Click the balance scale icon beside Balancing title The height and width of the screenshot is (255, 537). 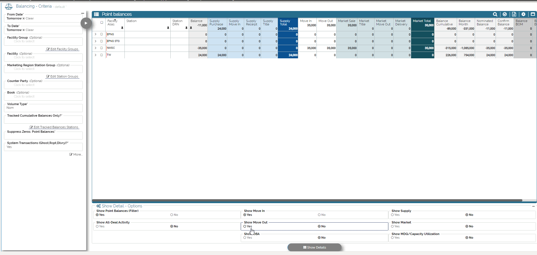9,6
